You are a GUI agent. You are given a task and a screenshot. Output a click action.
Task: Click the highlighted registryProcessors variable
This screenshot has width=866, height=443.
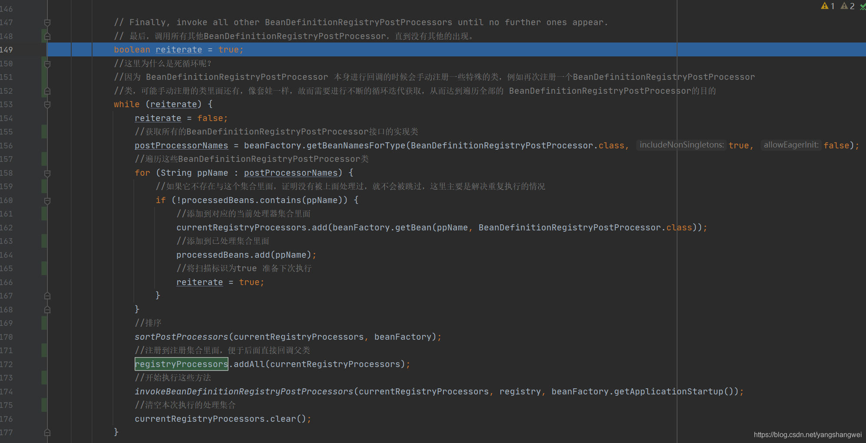click(181, 364)
